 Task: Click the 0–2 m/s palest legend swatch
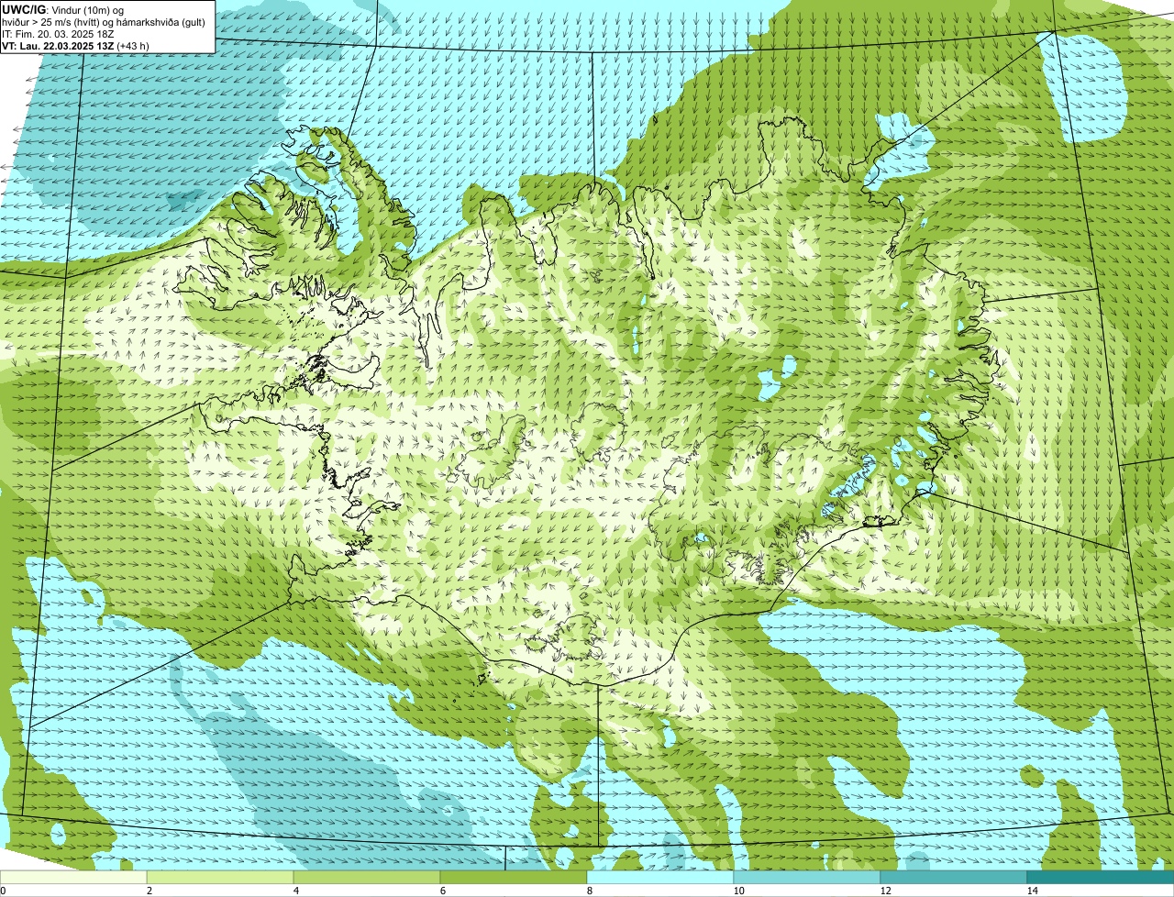tap(73, 877)
